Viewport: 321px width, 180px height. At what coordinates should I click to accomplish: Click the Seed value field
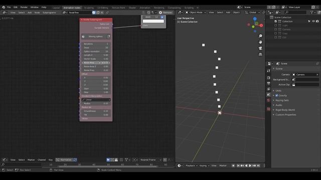coord(96,47)
